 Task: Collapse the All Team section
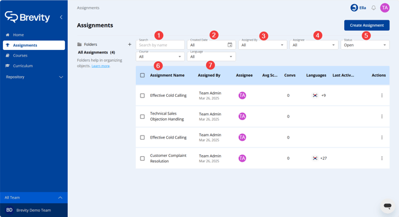point(34,197)
